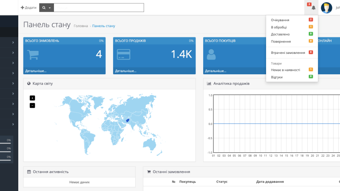
Task: Click Australia on the world map
Action: pyautogui.click(x=150, y=143)
